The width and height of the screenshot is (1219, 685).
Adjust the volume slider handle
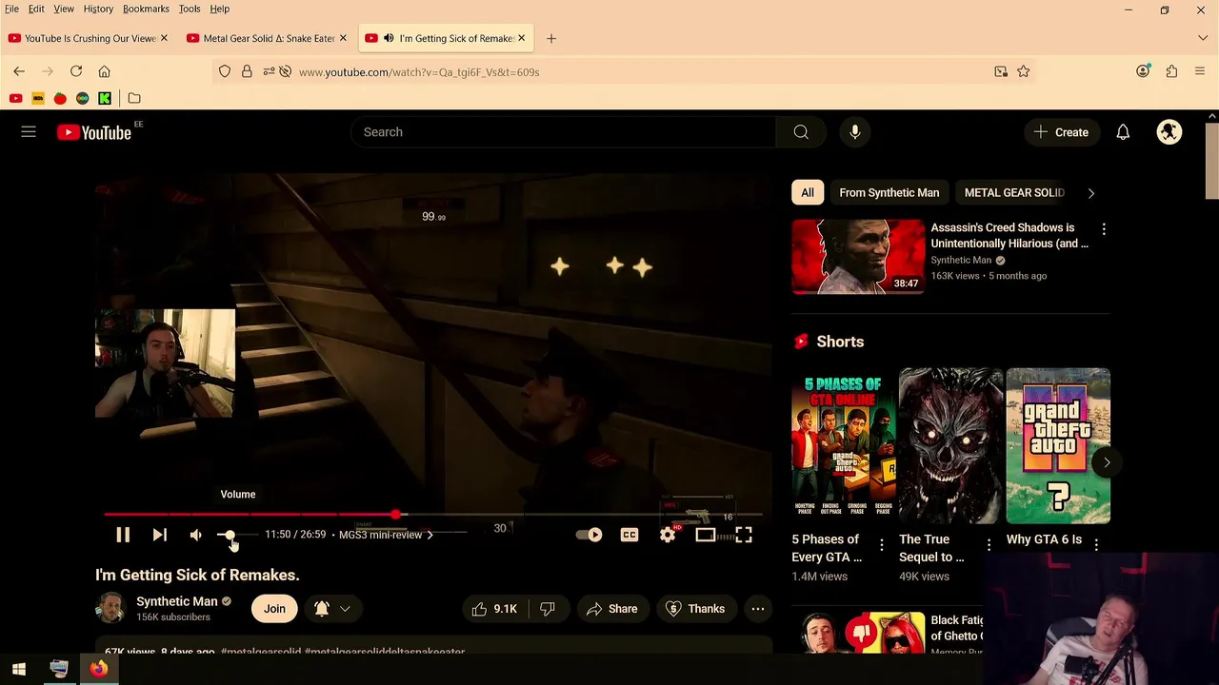coord(230,535)
